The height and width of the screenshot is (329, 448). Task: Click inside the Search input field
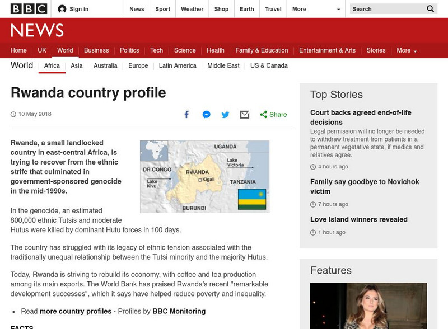point(381,9)
